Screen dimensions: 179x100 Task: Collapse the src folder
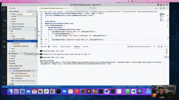(22, 34)
